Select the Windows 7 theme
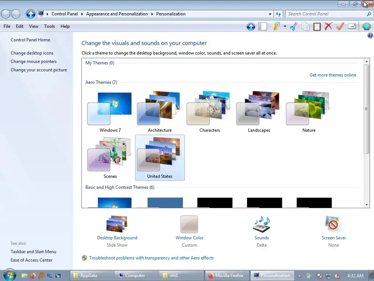This screenshot has width=374, height=281. [110, 112]
